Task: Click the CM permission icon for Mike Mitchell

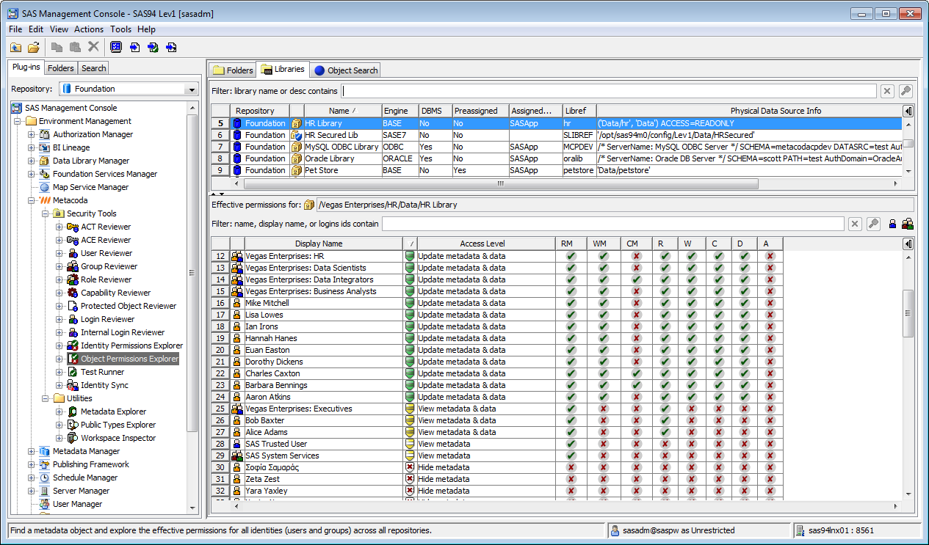Action: (636, 303)
